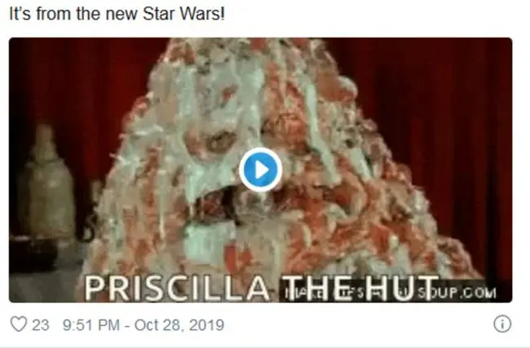Screen dimensions: 530x348
Task: Click the date Oct 28, 2019
Action: pyautogui.click(x=179, y=325)
